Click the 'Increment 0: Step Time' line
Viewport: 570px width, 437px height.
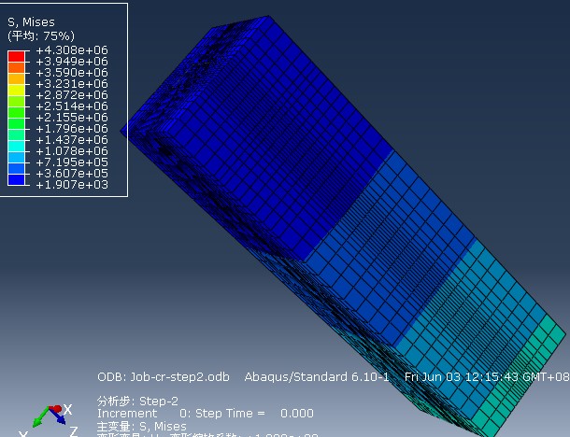206,414
